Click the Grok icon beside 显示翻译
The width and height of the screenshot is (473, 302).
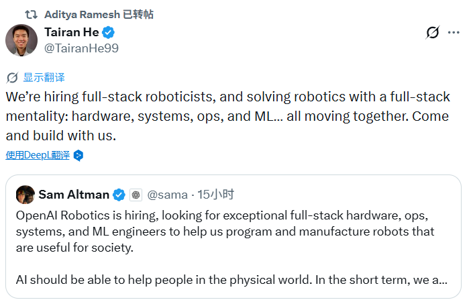coord(12,78)
